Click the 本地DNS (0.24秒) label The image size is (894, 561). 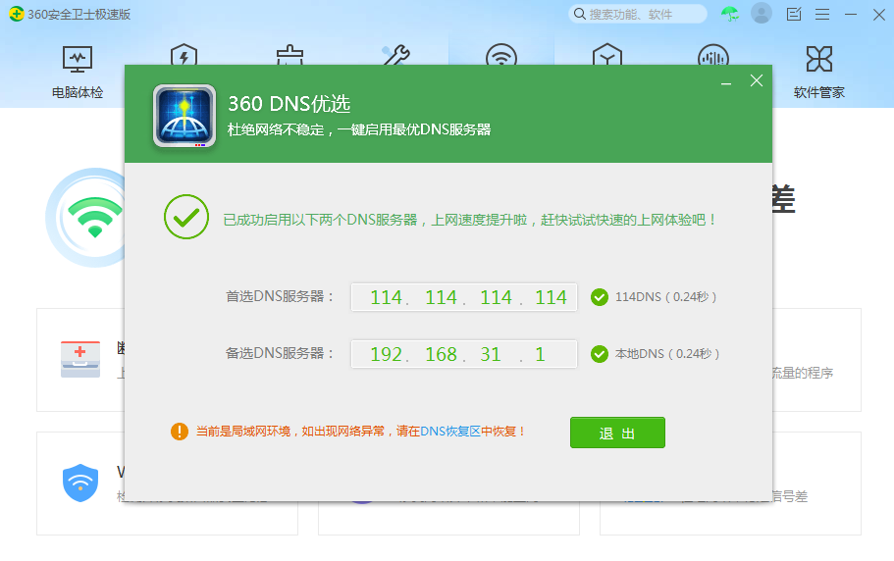[x=667, y=354]
